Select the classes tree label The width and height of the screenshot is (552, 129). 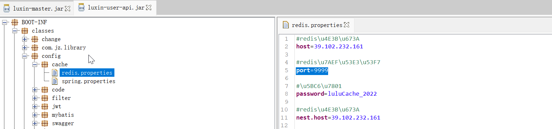tap(43, 31)
